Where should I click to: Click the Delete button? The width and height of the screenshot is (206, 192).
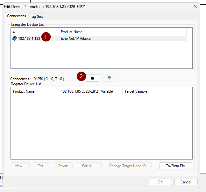tap(63, 166)
